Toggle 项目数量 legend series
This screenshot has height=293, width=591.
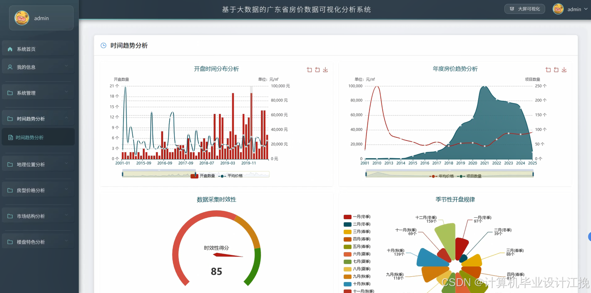click(469, 176)
